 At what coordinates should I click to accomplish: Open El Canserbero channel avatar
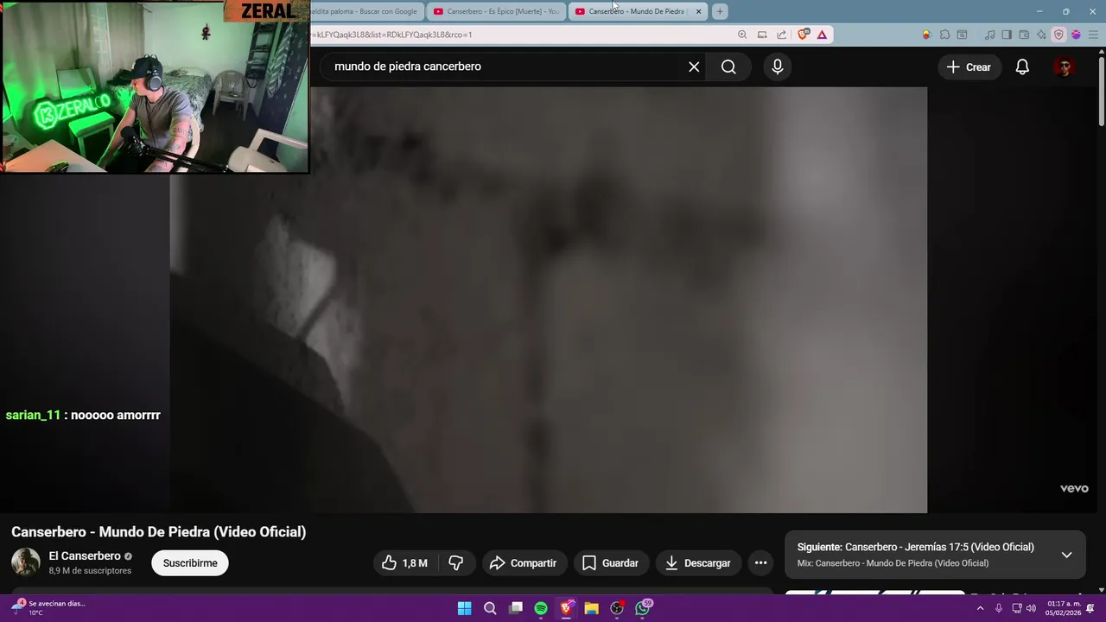tap(25, 562)
